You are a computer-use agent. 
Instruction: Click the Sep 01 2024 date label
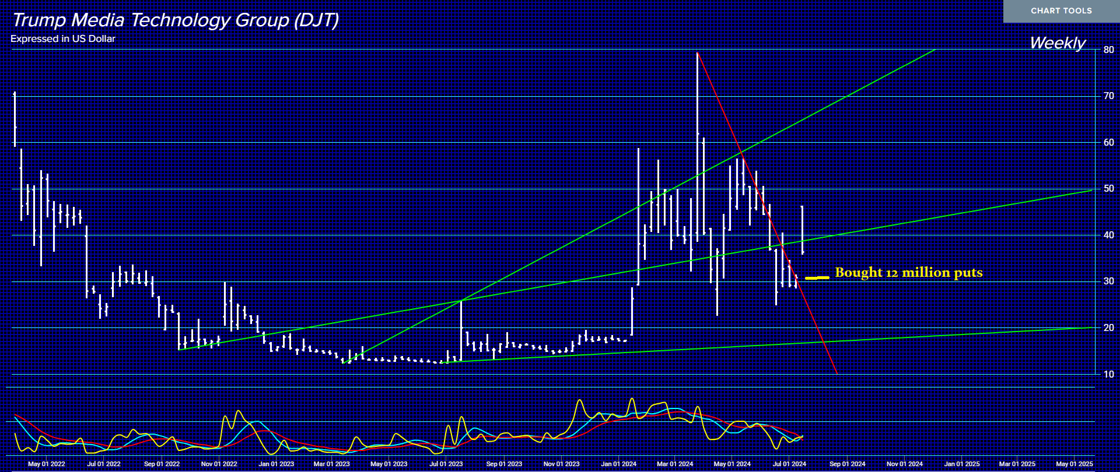[x=847, y=464]
